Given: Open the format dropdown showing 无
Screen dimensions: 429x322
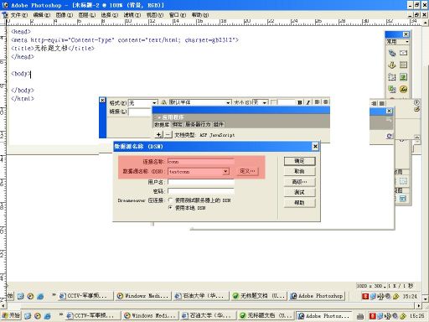Looking at the screenshot, I should click(x=154, y=103).
